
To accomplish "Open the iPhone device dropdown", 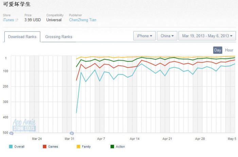I will click(144, 36).
